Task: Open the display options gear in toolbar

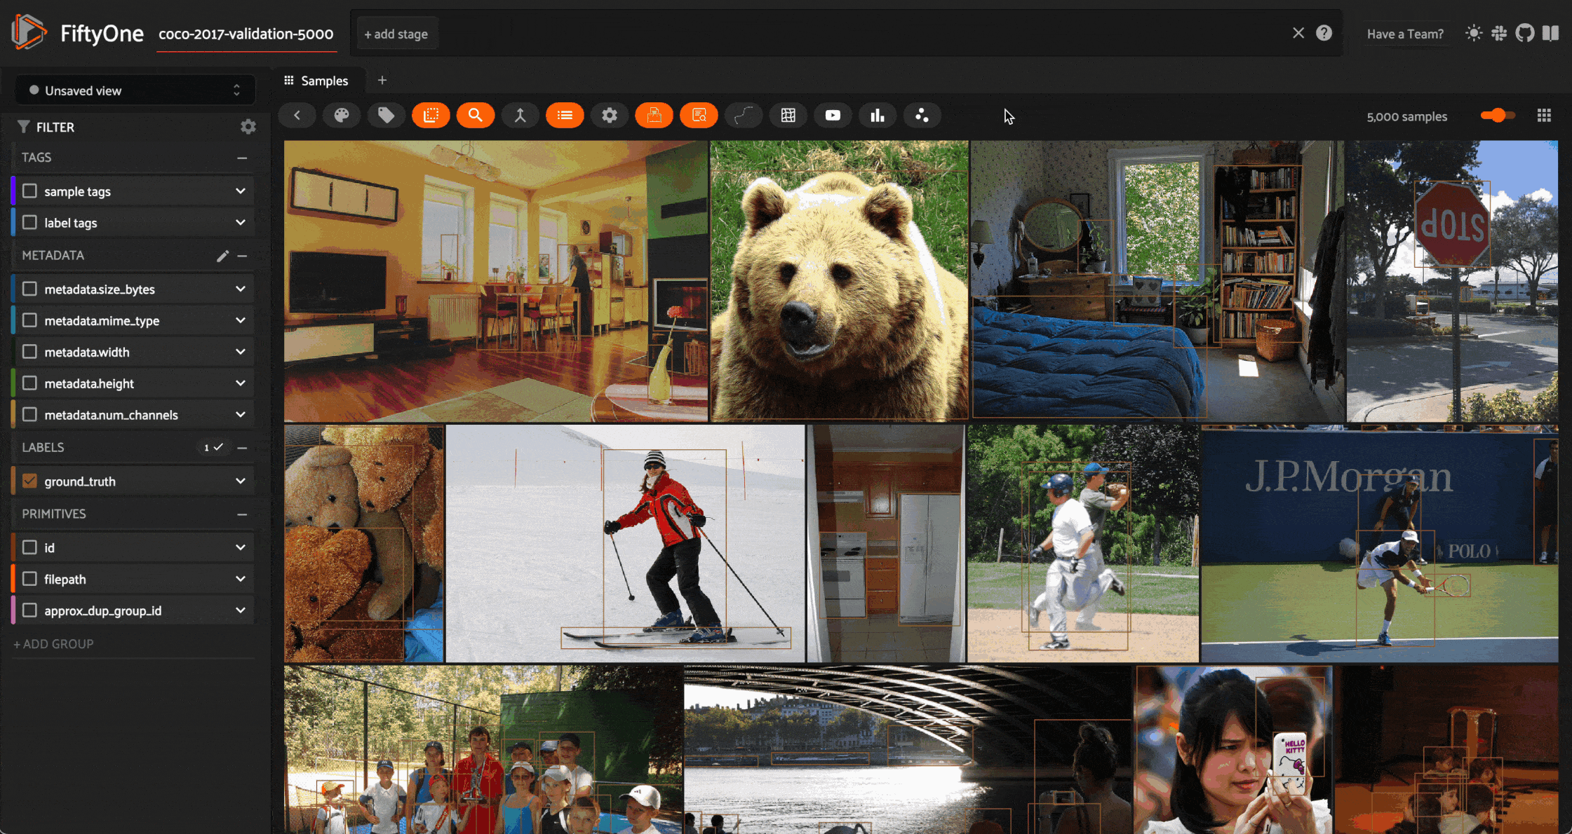Action: (x=609, y=116)
